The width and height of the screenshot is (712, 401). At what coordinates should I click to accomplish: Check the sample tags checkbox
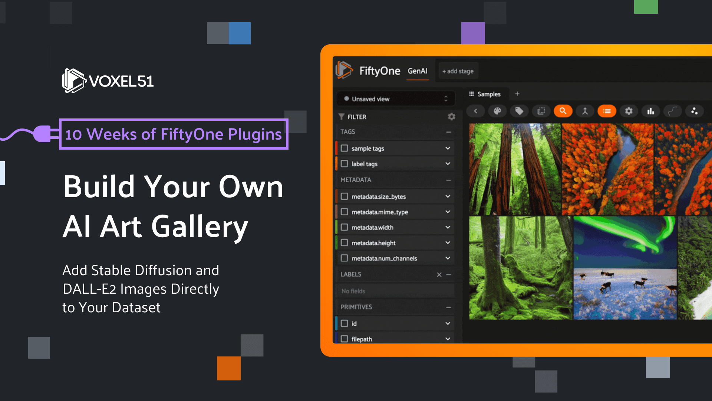click(x=345, y=148)
